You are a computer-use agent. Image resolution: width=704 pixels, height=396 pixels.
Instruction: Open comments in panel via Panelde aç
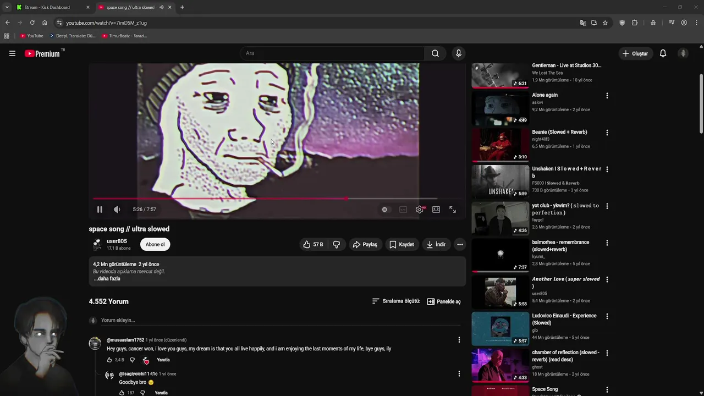click(x=444, y=301)
